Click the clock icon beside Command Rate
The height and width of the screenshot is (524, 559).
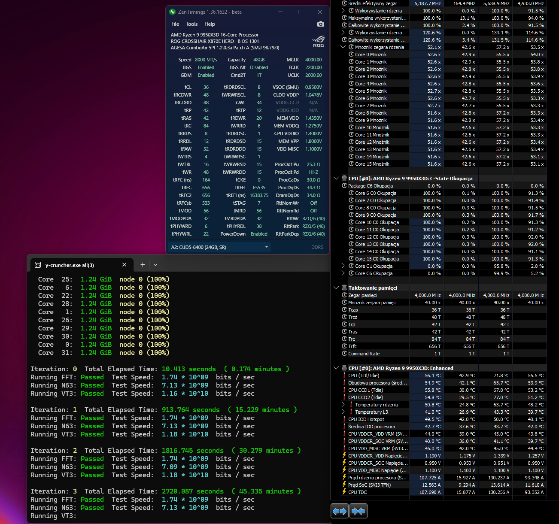point(344,354)
